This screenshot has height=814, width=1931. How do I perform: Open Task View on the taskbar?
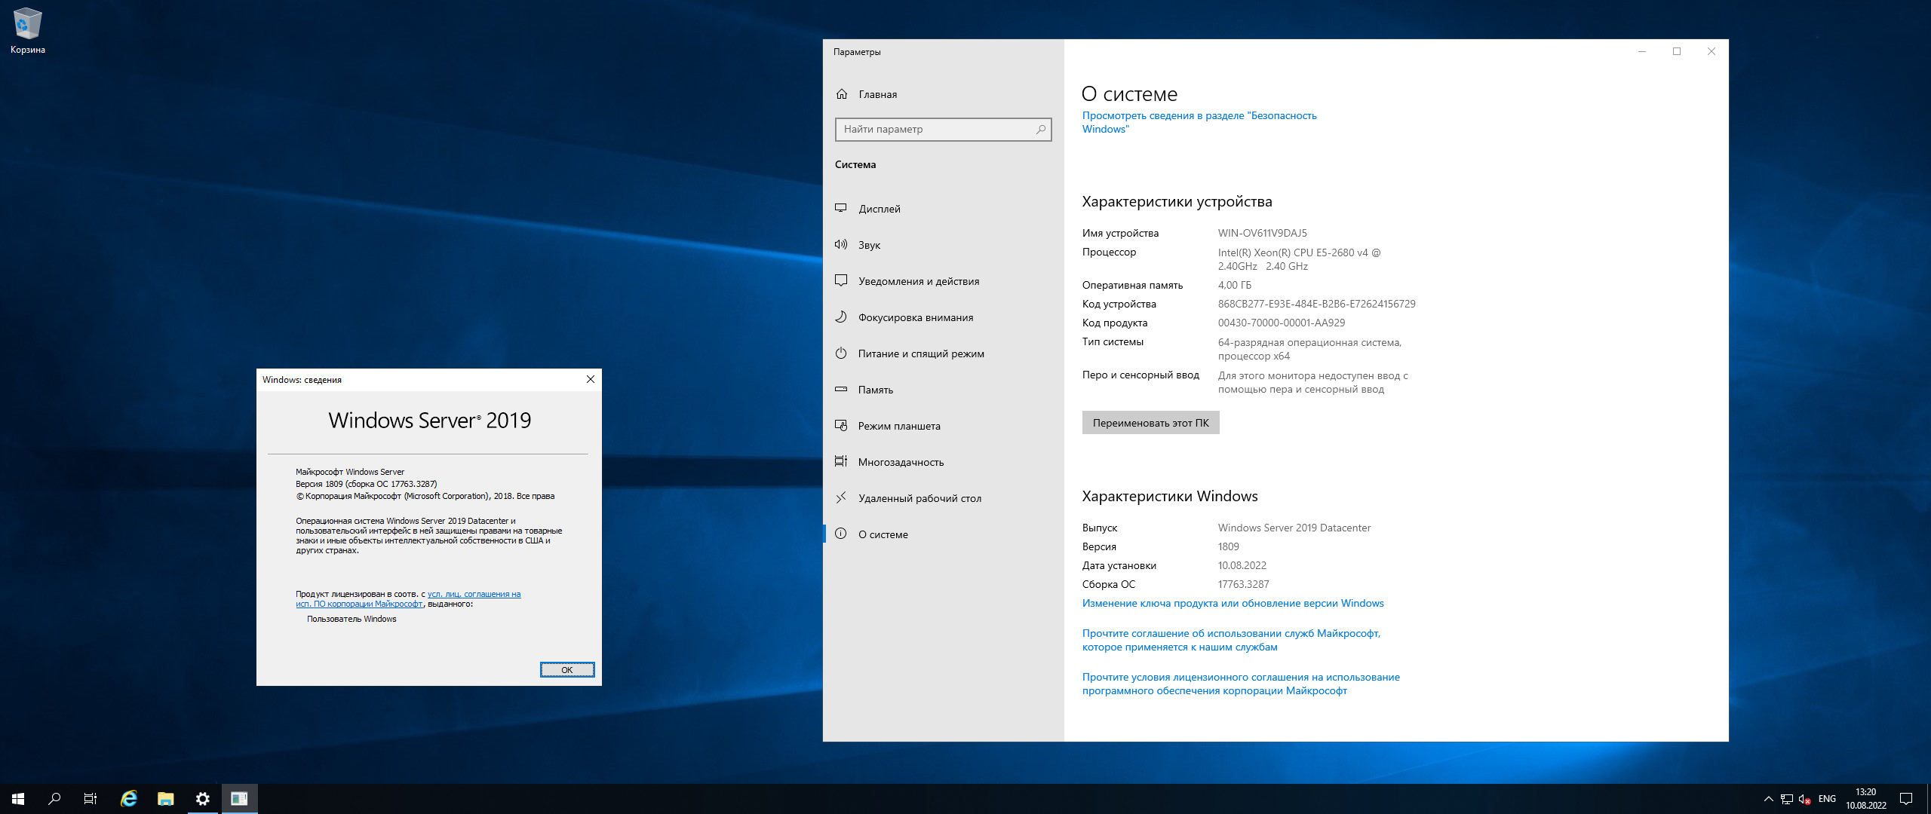[x=91, y=799]
